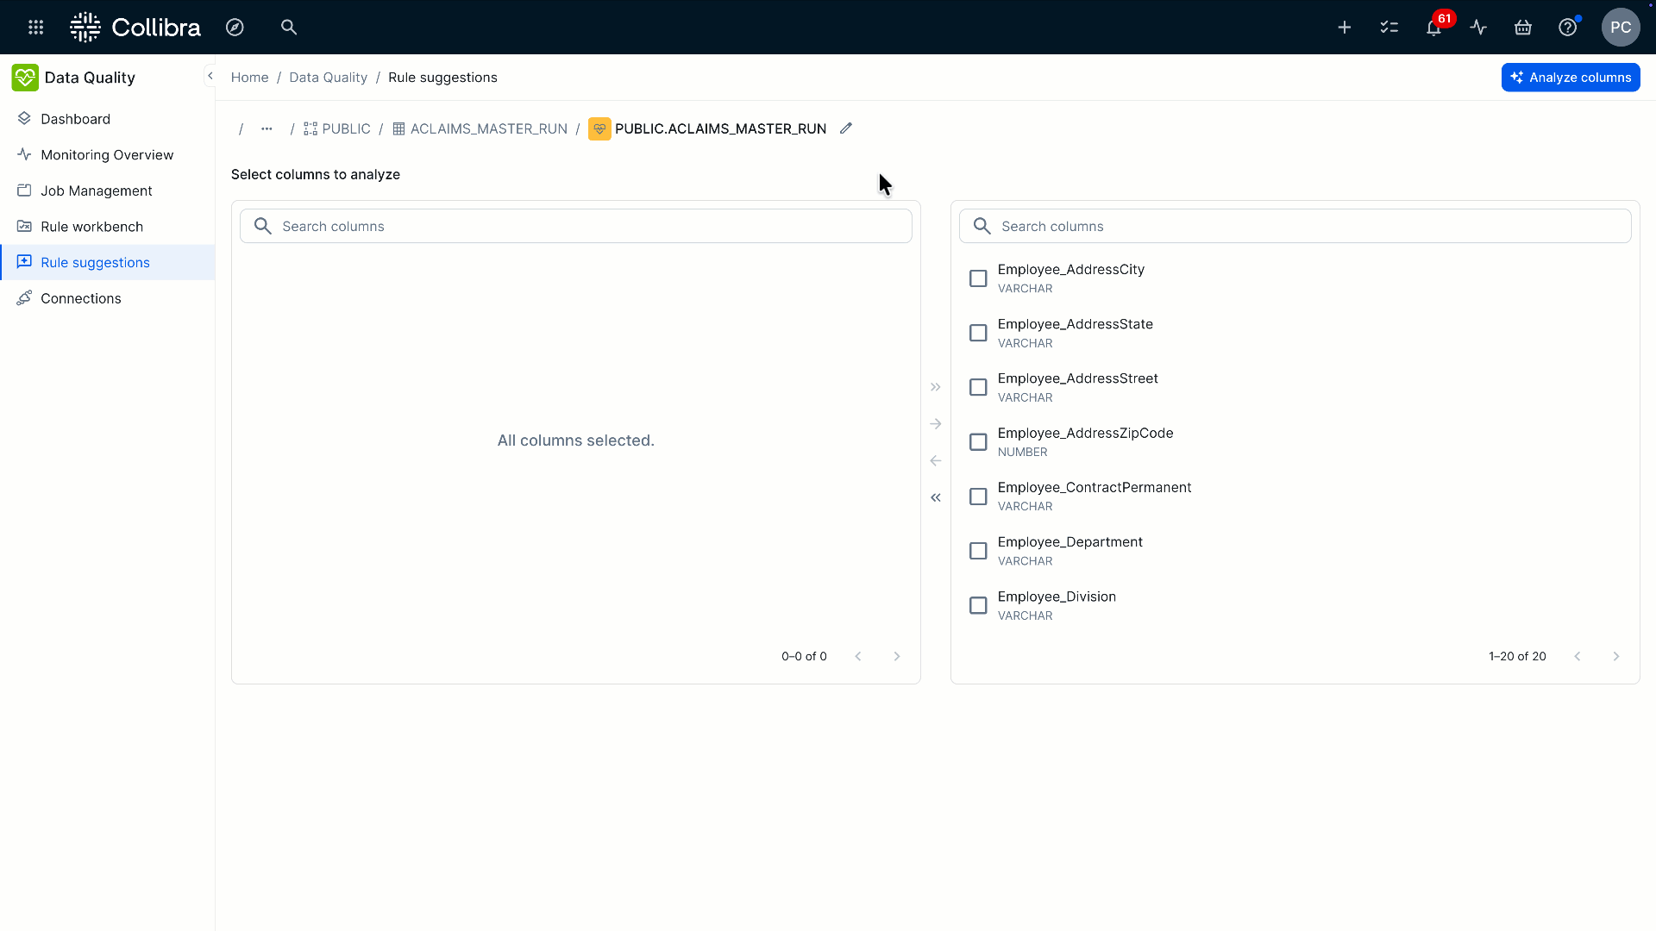Open the data basket icon
The width and height of the screenshot is (1656, 931).
click(1523, 28)
